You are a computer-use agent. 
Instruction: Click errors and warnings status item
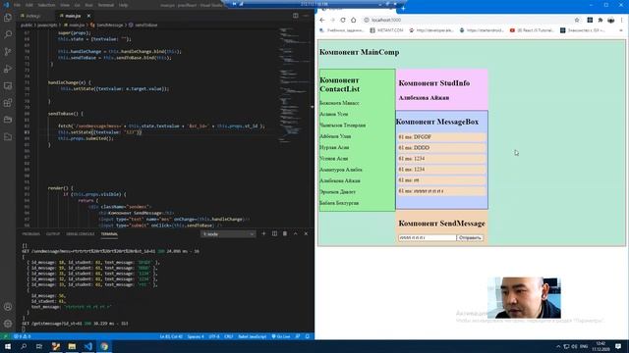coord(22,336)
